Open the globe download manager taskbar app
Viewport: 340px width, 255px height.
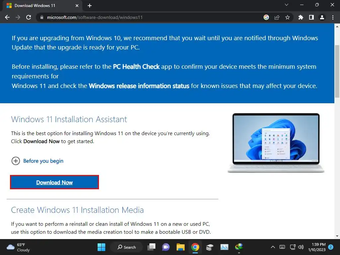coord(239,247)
